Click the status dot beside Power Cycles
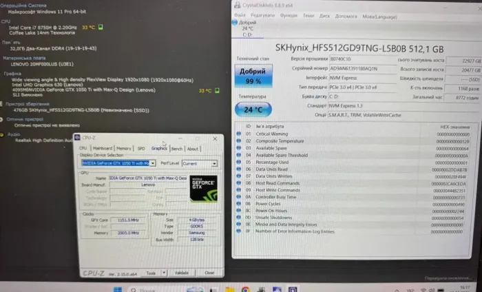Screen dimensions: 482x292 [x=238, y=203]
